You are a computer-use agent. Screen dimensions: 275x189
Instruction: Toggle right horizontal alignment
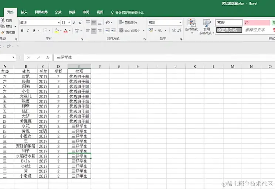(x=100, y=31)
